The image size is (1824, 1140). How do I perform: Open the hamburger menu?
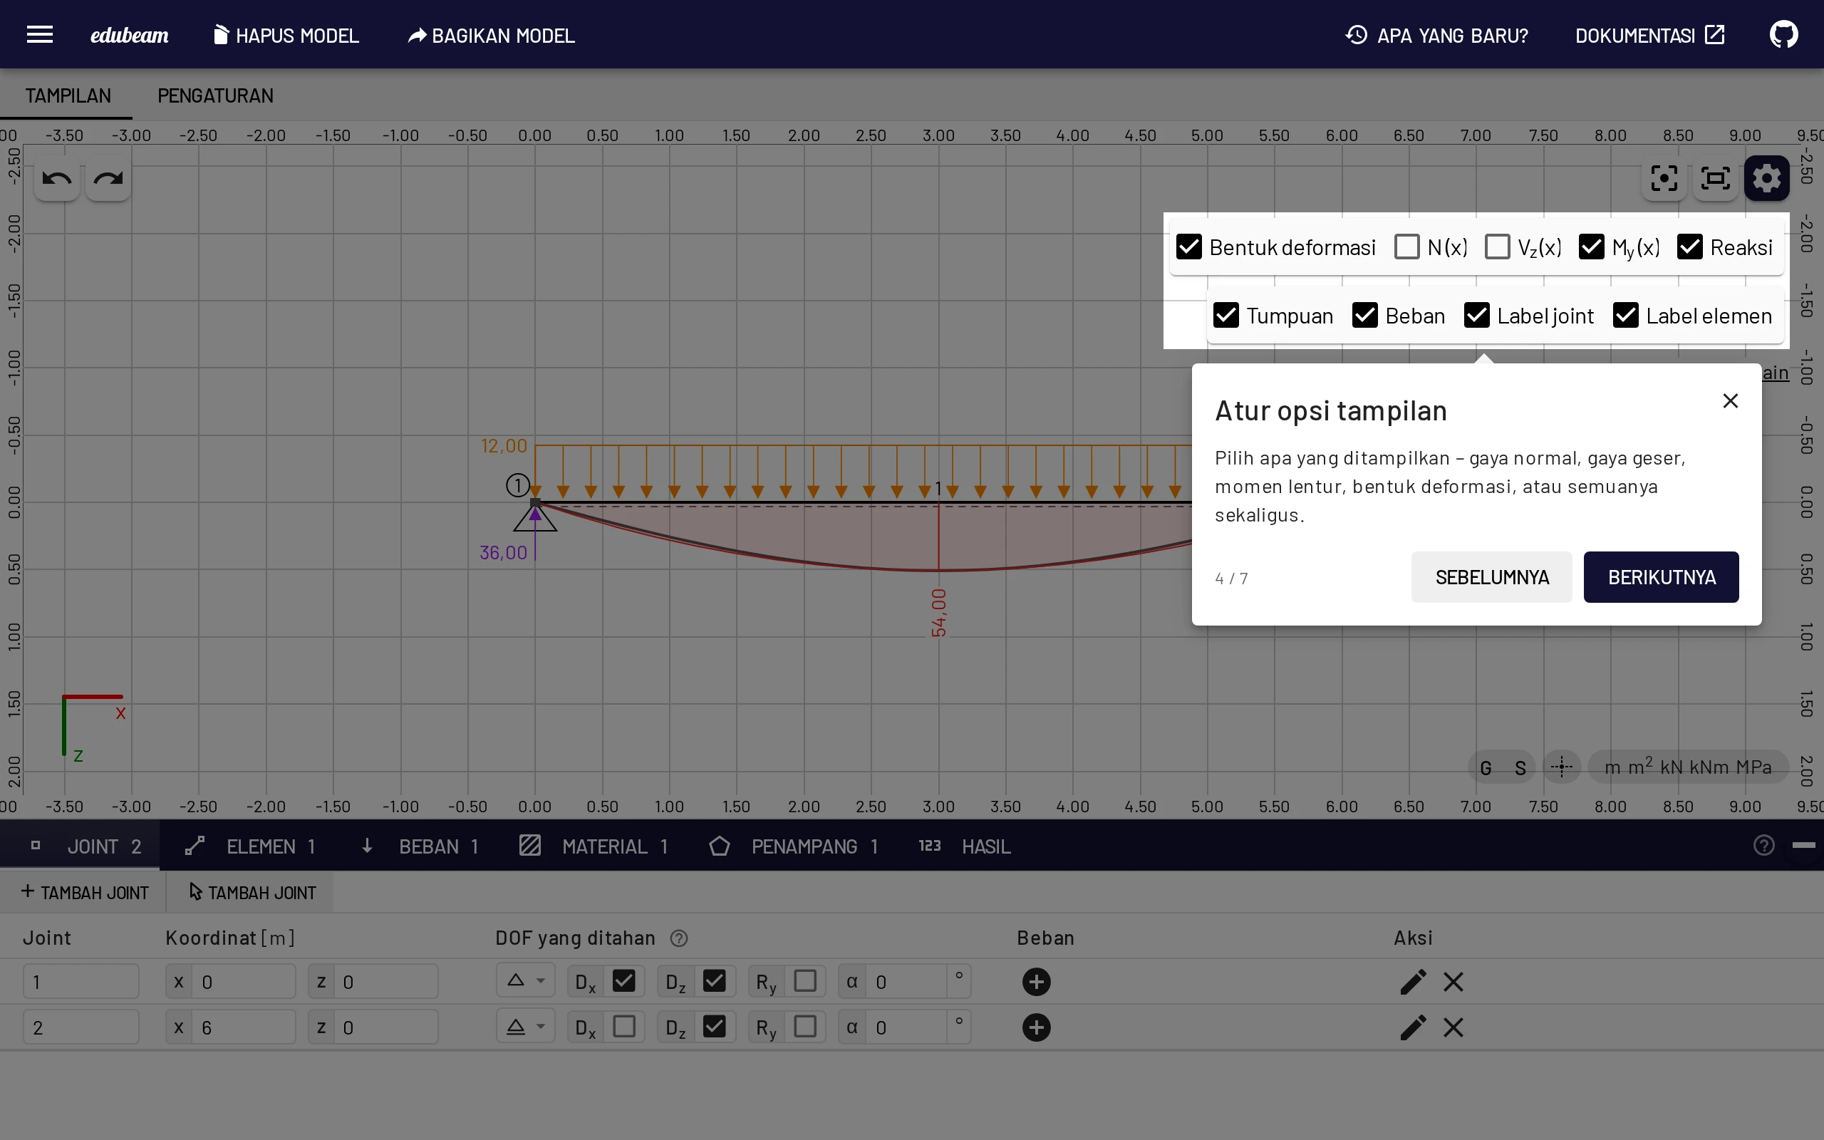point(39,35)
